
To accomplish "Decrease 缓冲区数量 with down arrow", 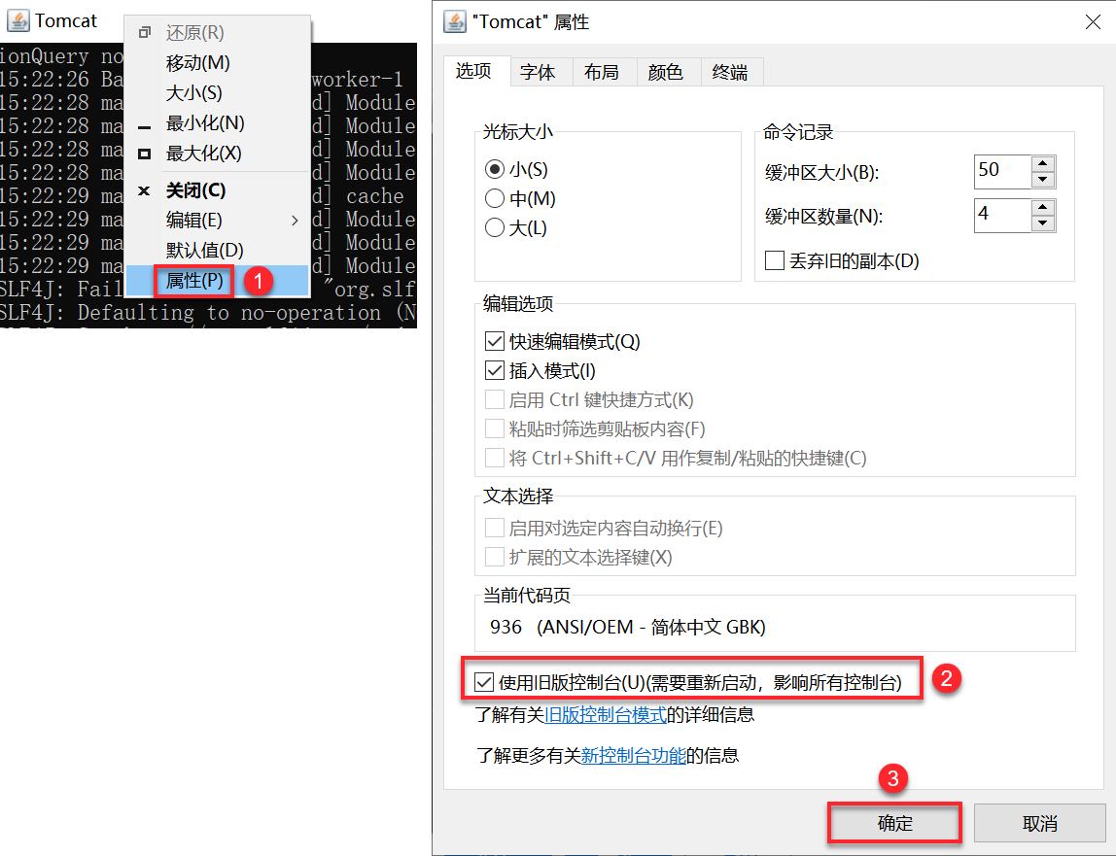I will point(1043,223).
